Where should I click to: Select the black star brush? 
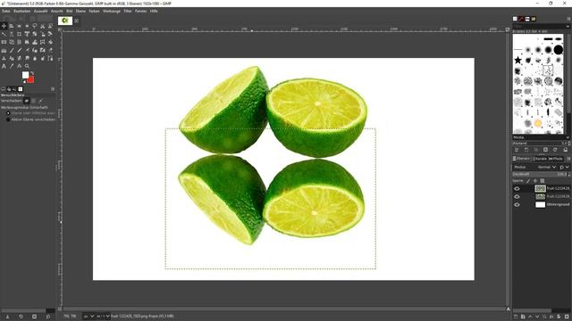[x=517, y=60]
